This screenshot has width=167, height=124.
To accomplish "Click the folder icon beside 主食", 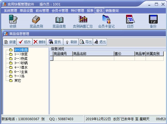I will tap(11, 72).
